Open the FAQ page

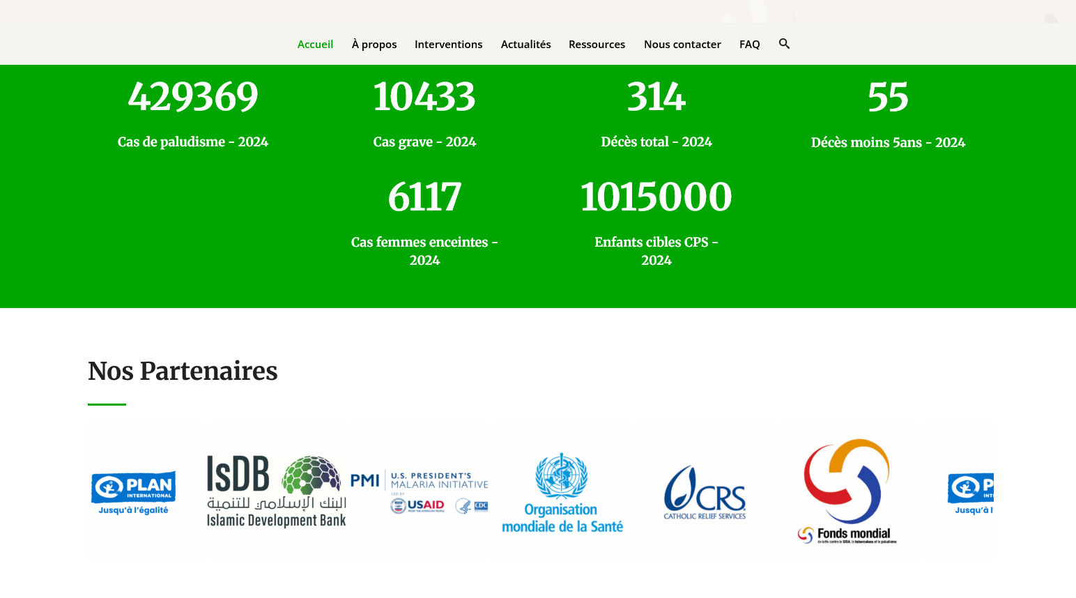click(749, 45)
